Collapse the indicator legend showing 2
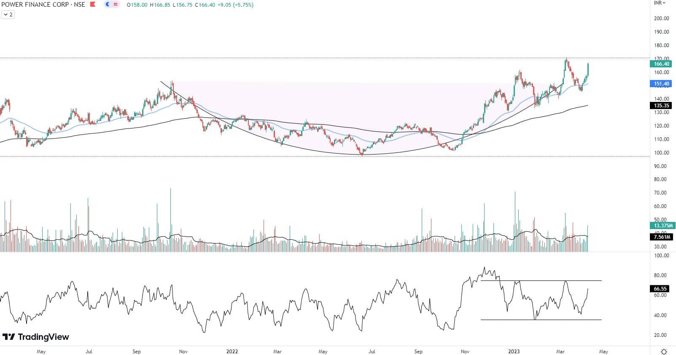The image size is (676, 355). (8, 14)
